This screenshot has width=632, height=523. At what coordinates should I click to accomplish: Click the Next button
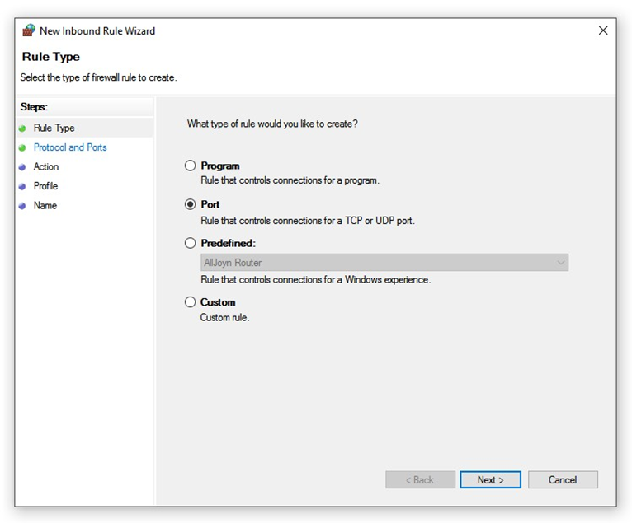[x=491, y=479]
